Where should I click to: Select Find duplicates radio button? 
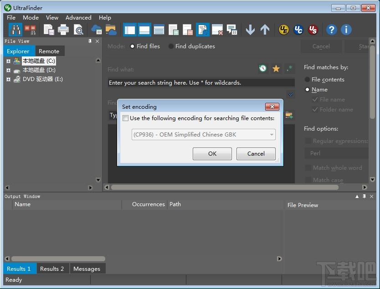pyautogui.click(x=171, y=46)
